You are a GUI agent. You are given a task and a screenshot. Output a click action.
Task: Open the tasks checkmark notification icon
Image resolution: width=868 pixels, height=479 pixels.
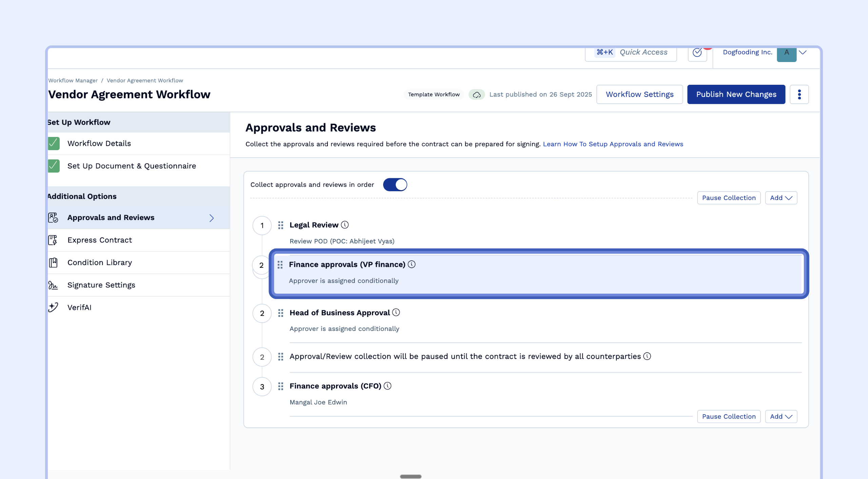[x=697, y=53]
